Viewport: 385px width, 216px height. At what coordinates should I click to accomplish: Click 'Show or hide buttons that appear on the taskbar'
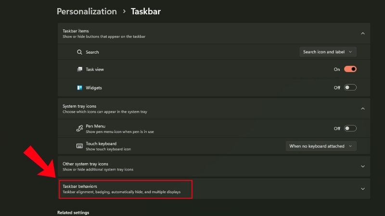[x=104, y=36]
